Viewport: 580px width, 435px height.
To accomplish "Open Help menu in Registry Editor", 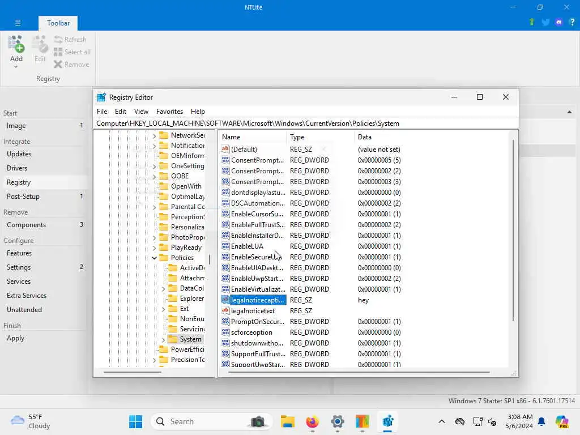I will coord(198,112).
